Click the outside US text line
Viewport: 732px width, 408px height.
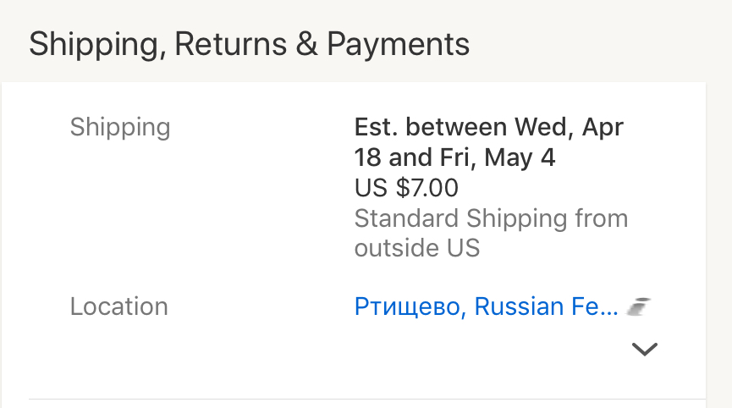point(417,248)
